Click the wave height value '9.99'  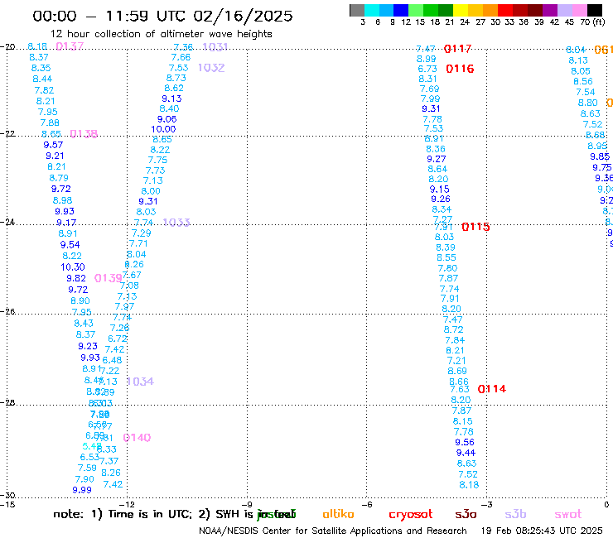coord(82,490)
